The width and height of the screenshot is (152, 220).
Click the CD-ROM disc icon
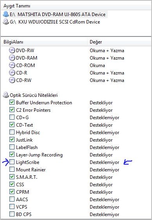(12, 65)
